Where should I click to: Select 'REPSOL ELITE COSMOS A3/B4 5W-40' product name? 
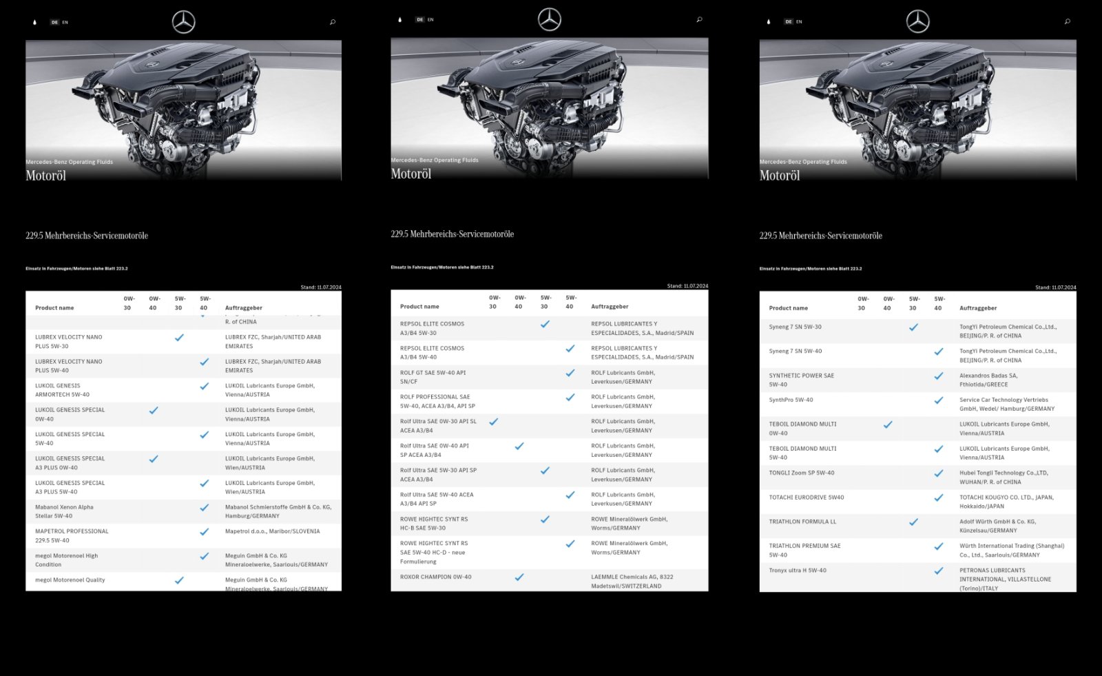point(432,353)
